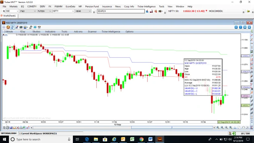Click the red X delete icon in bottom toolbar

click(x=18, y=128)
